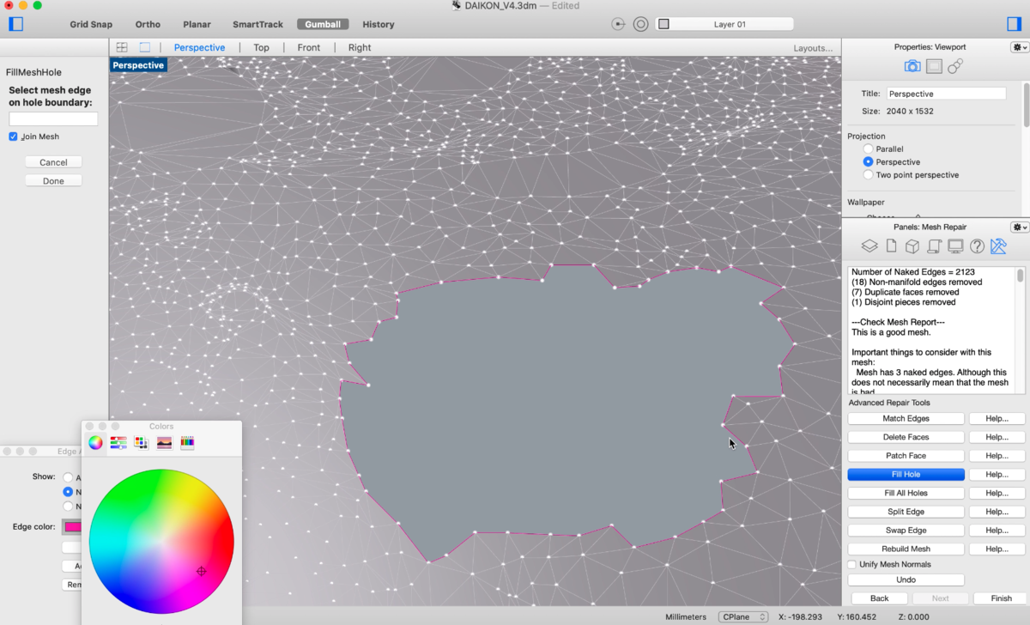Toggle History recording

pyautogui.click(x=379, y=24)
